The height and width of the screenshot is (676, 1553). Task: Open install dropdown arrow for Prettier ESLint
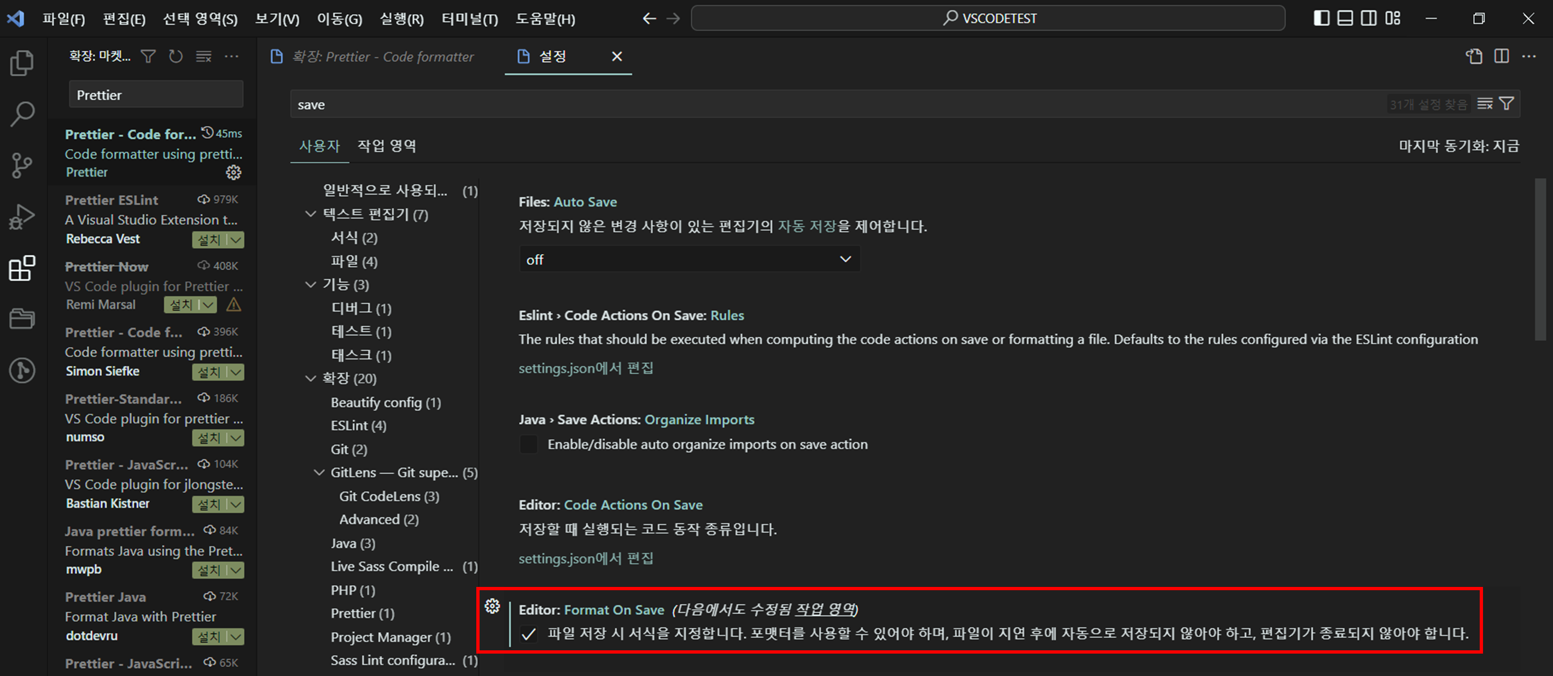(x=236, y=240)
